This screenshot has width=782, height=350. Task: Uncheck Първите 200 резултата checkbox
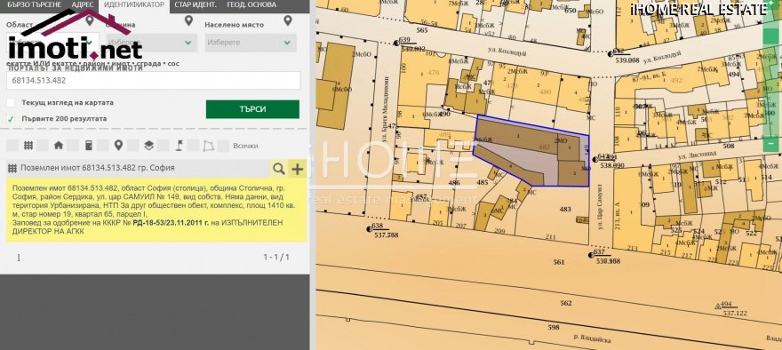coord(11,119)
